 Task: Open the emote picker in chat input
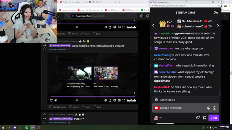pyautogui.click(x=214, y=108)
